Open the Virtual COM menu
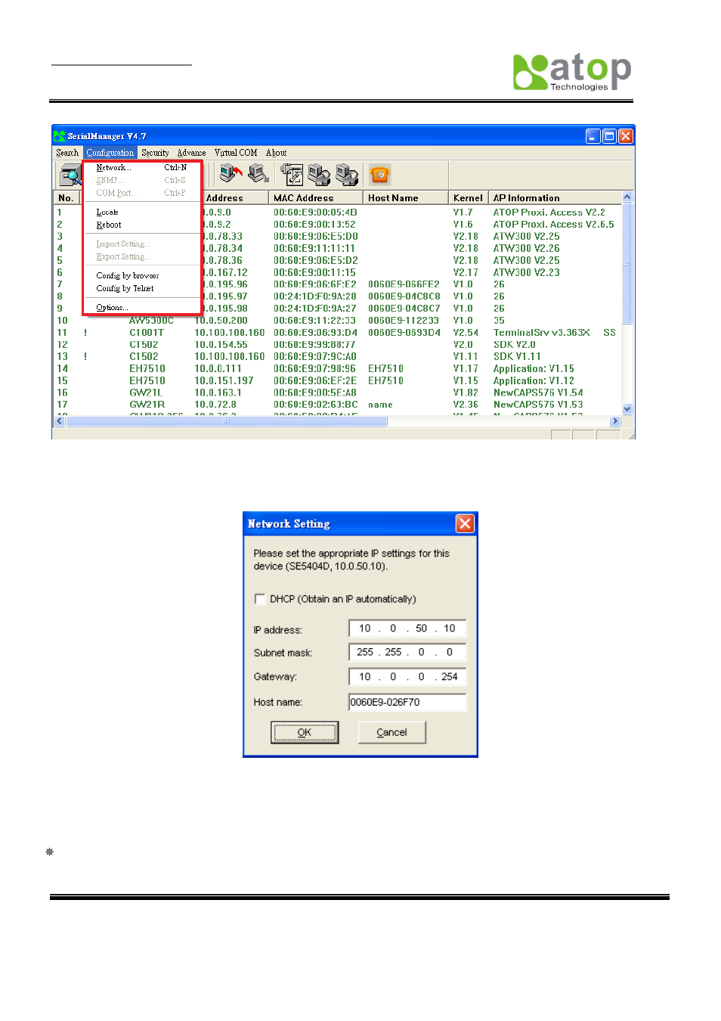The height and width of the screenshot is (1021, 721). [236, 153]
